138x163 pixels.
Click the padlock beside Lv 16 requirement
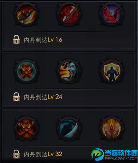point(16,40)
